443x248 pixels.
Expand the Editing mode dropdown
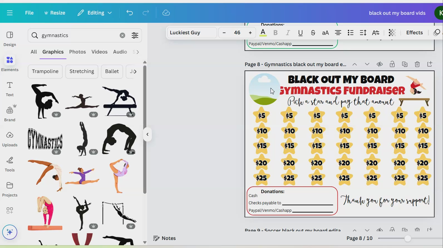(x=95, y=13)
